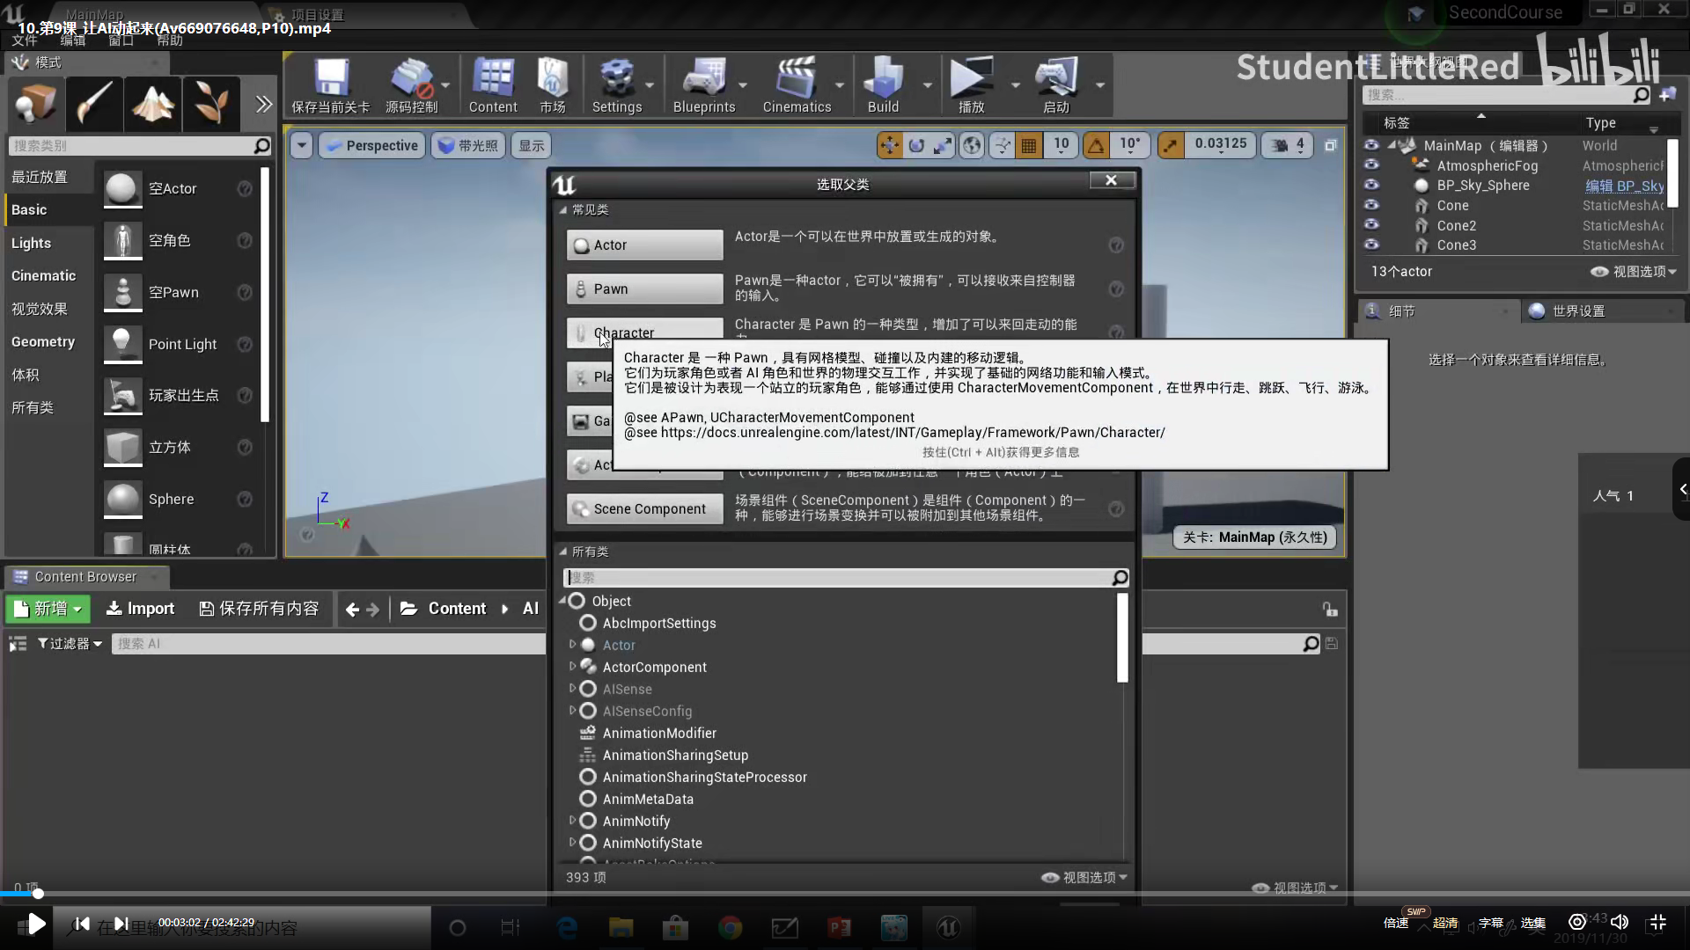Viewport: 1690px width, 950px height.
Task: Select the Geometry category tab
Action: point(43,341)
